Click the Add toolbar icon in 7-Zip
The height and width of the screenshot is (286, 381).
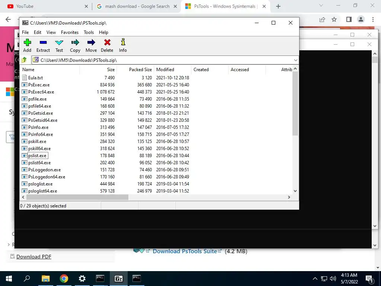coord(27,42)
